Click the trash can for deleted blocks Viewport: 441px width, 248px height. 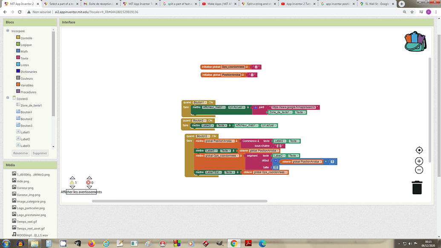[x=417, y=187]
